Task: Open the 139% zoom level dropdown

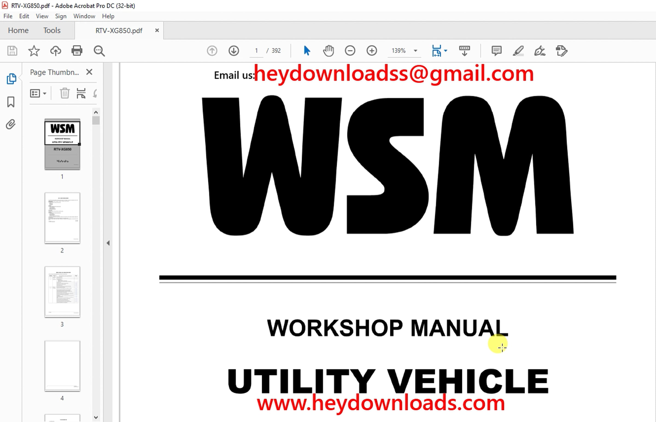Action: [x=415, y=51]
